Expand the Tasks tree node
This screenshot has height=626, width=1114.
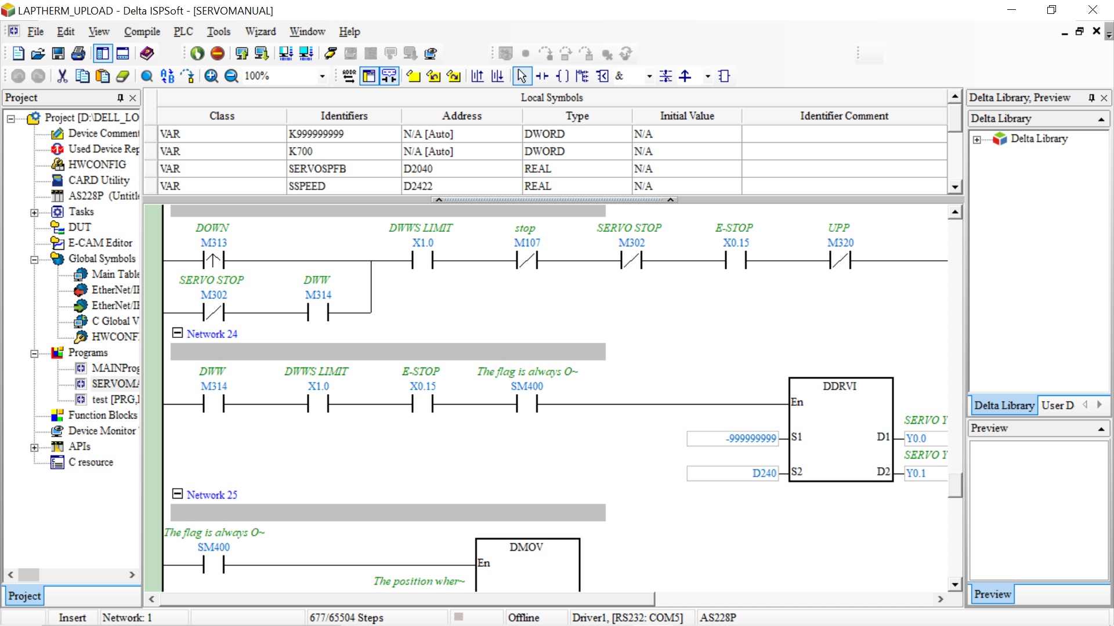34,213
